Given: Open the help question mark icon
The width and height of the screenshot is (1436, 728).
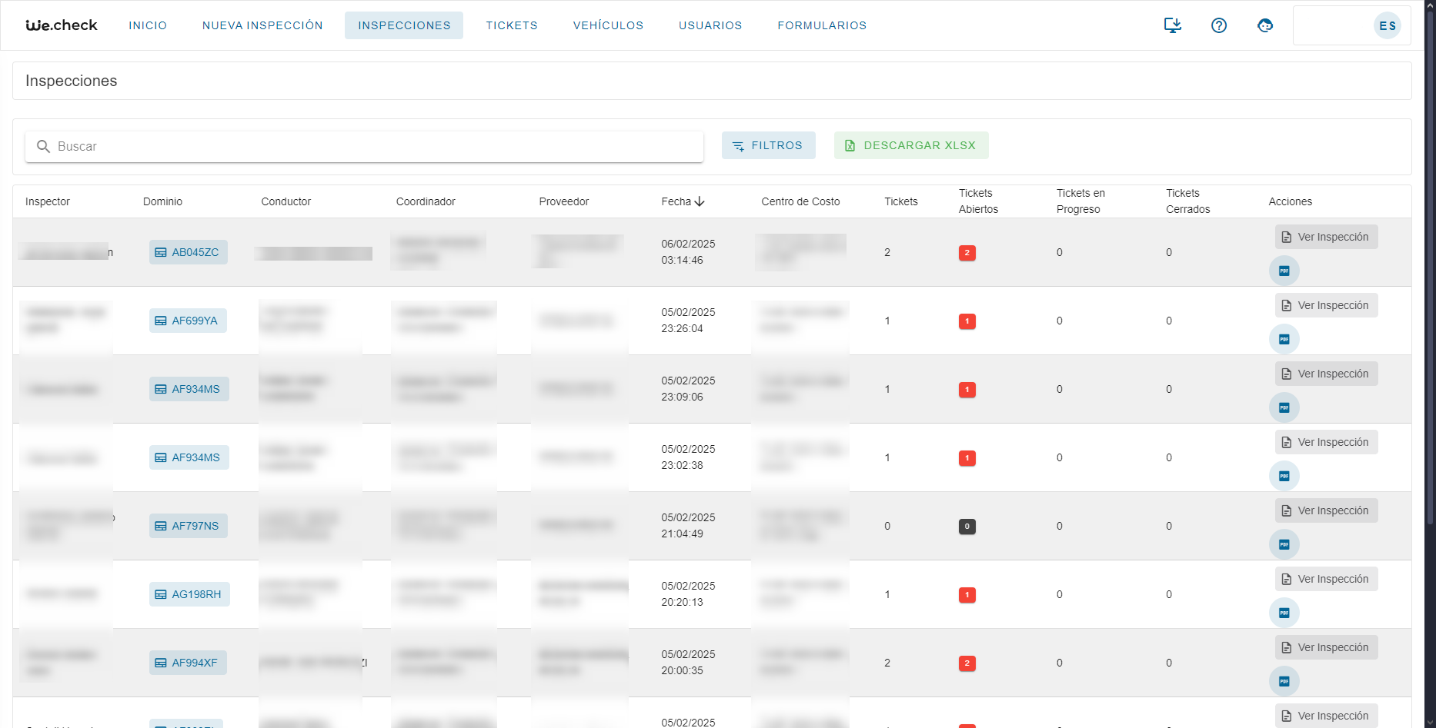Looking at the screenshot, I should [1218, 25].
